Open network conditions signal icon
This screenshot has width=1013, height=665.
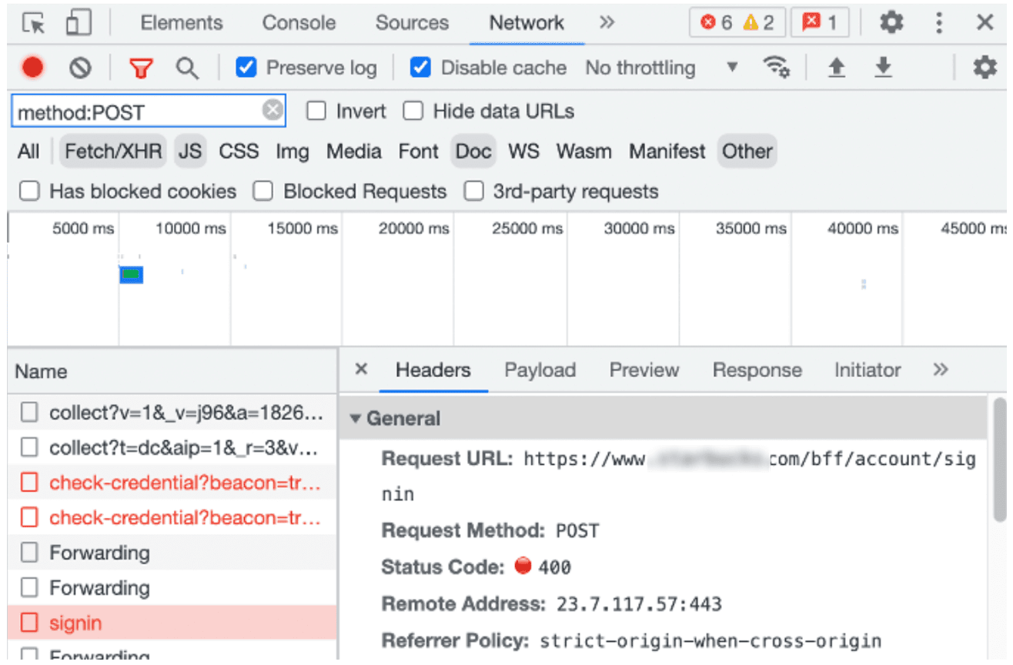point(776,68)
